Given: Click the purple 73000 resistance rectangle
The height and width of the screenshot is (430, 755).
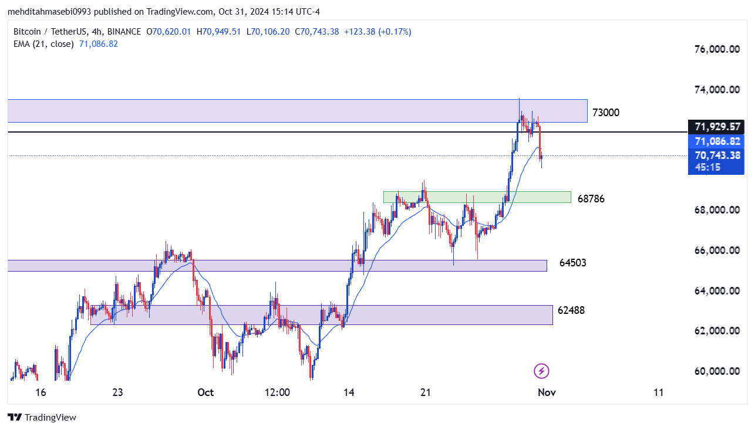Looking at the screenshot, I should pos(297,111).
